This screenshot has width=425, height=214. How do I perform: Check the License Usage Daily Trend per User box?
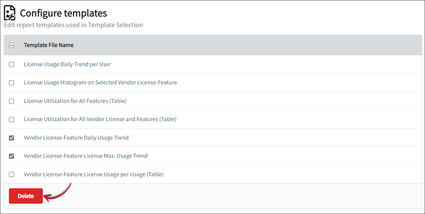(11, 64)
